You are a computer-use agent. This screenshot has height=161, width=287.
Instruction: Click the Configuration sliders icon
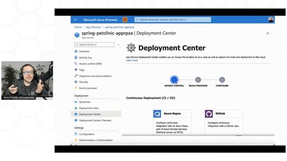(x=76, y=134)
